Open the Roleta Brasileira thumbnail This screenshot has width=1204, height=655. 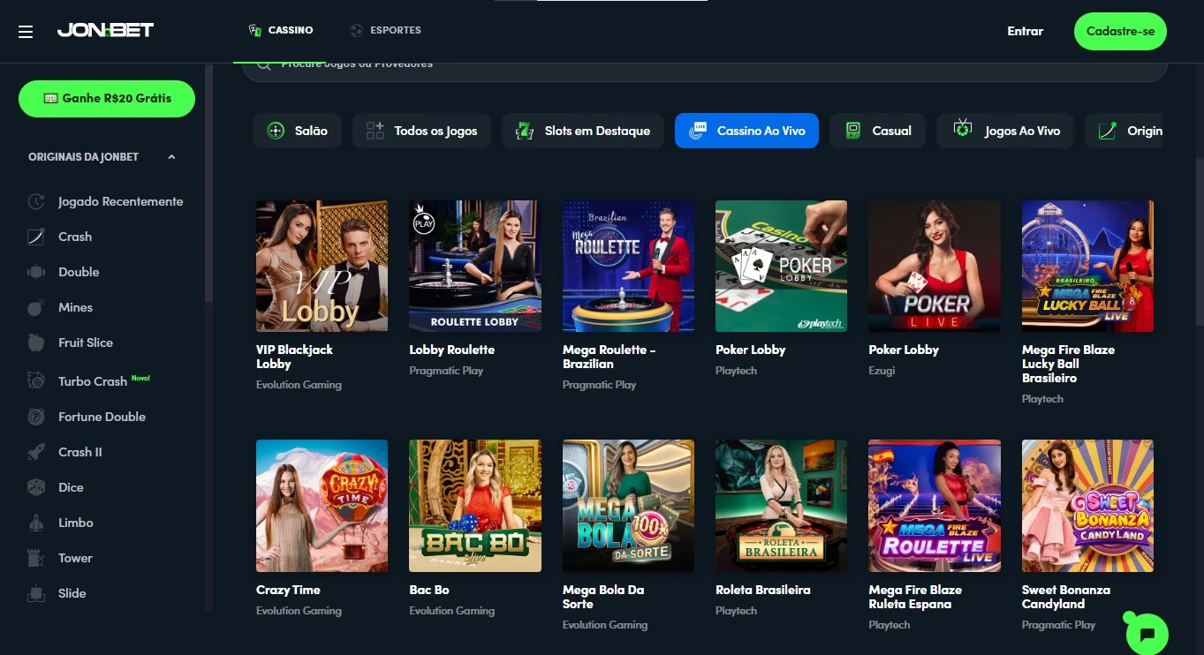coord(781,506)
